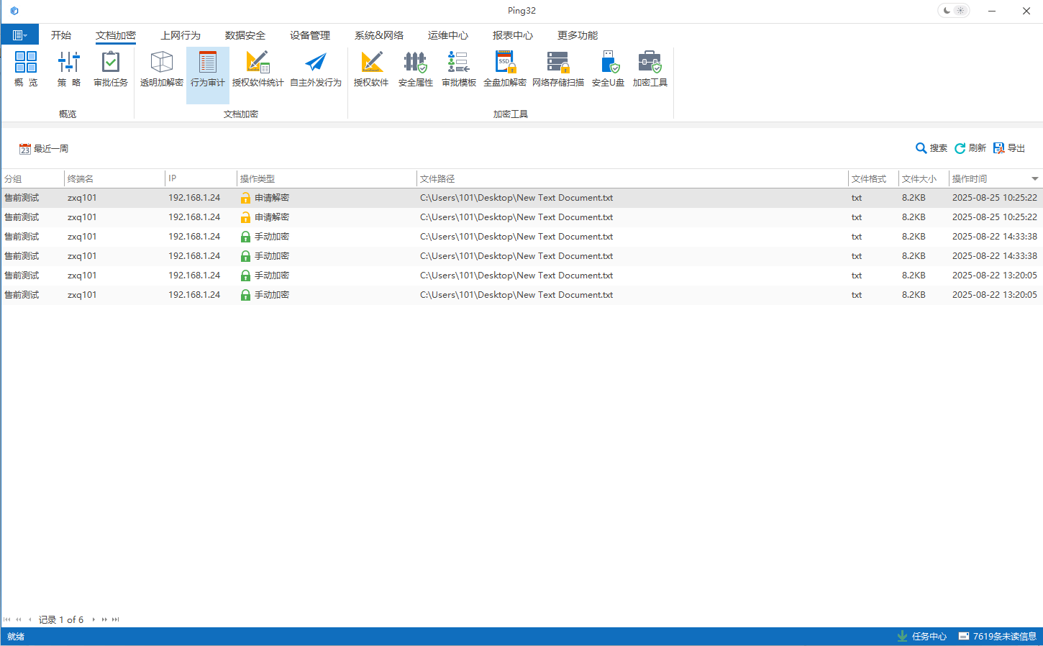Click the 导出 export button
Viewport: 1043px width, 646px height.
1009,148
